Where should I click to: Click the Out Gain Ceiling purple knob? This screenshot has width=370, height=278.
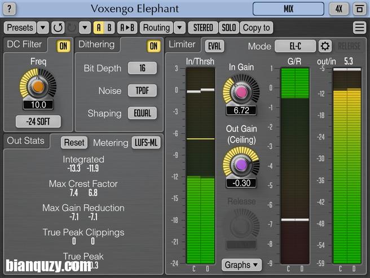(x=241, y=165)
